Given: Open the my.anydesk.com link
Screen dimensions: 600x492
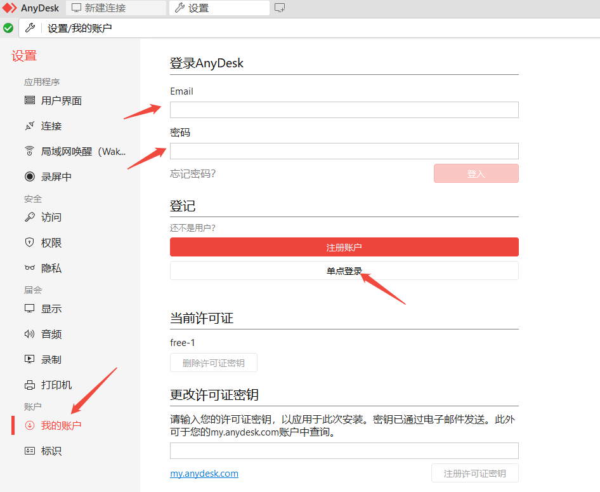Looking at the screenshot, I should tap(204, 474).
